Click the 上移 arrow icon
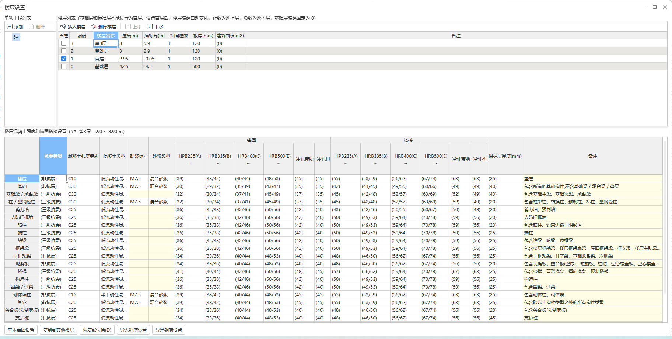Viewport: 672px width, 339px height. (128, 27)
